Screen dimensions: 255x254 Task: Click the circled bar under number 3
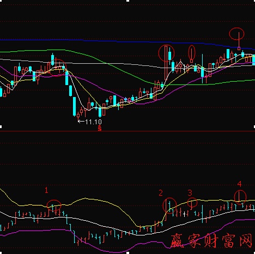coord(192,202)
